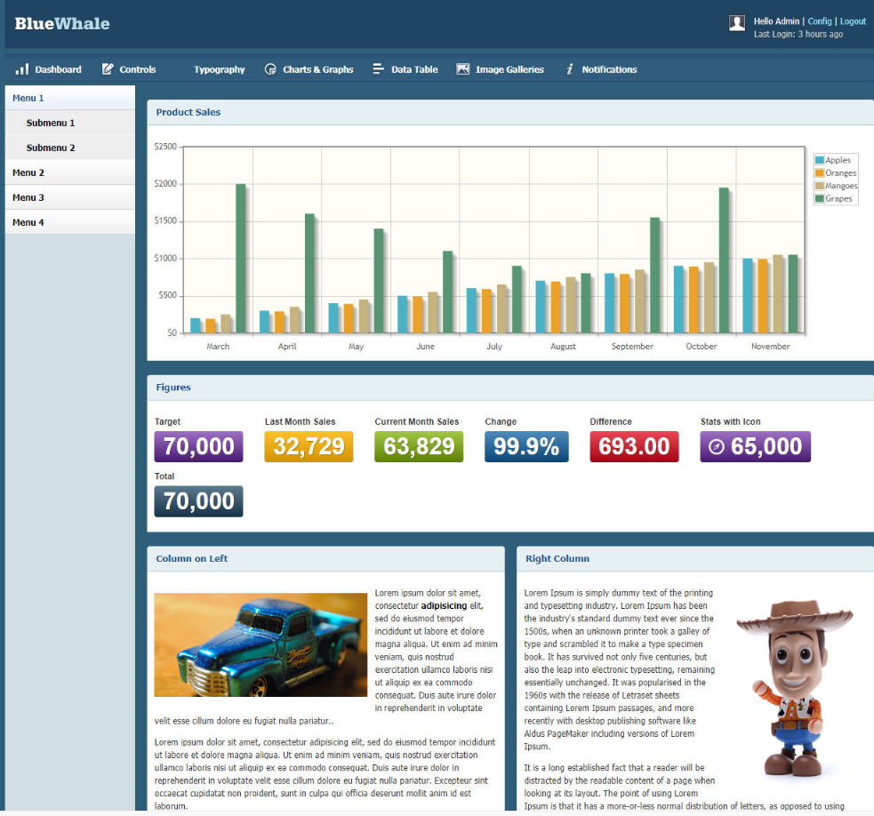Click the Data Table list icon
Screen dimensions: 874x816
tap(378, 69)
